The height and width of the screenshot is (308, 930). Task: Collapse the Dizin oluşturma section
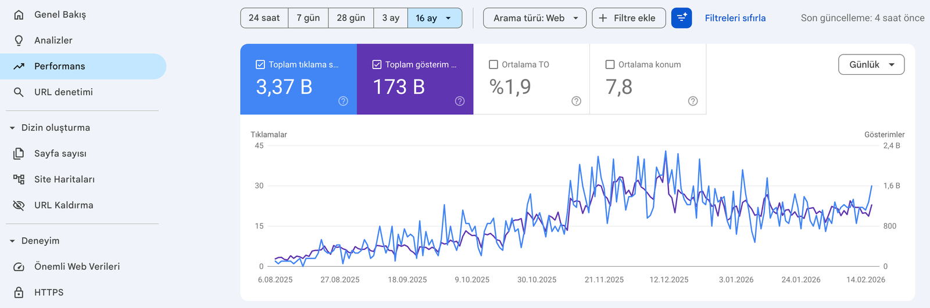(12, 128)
